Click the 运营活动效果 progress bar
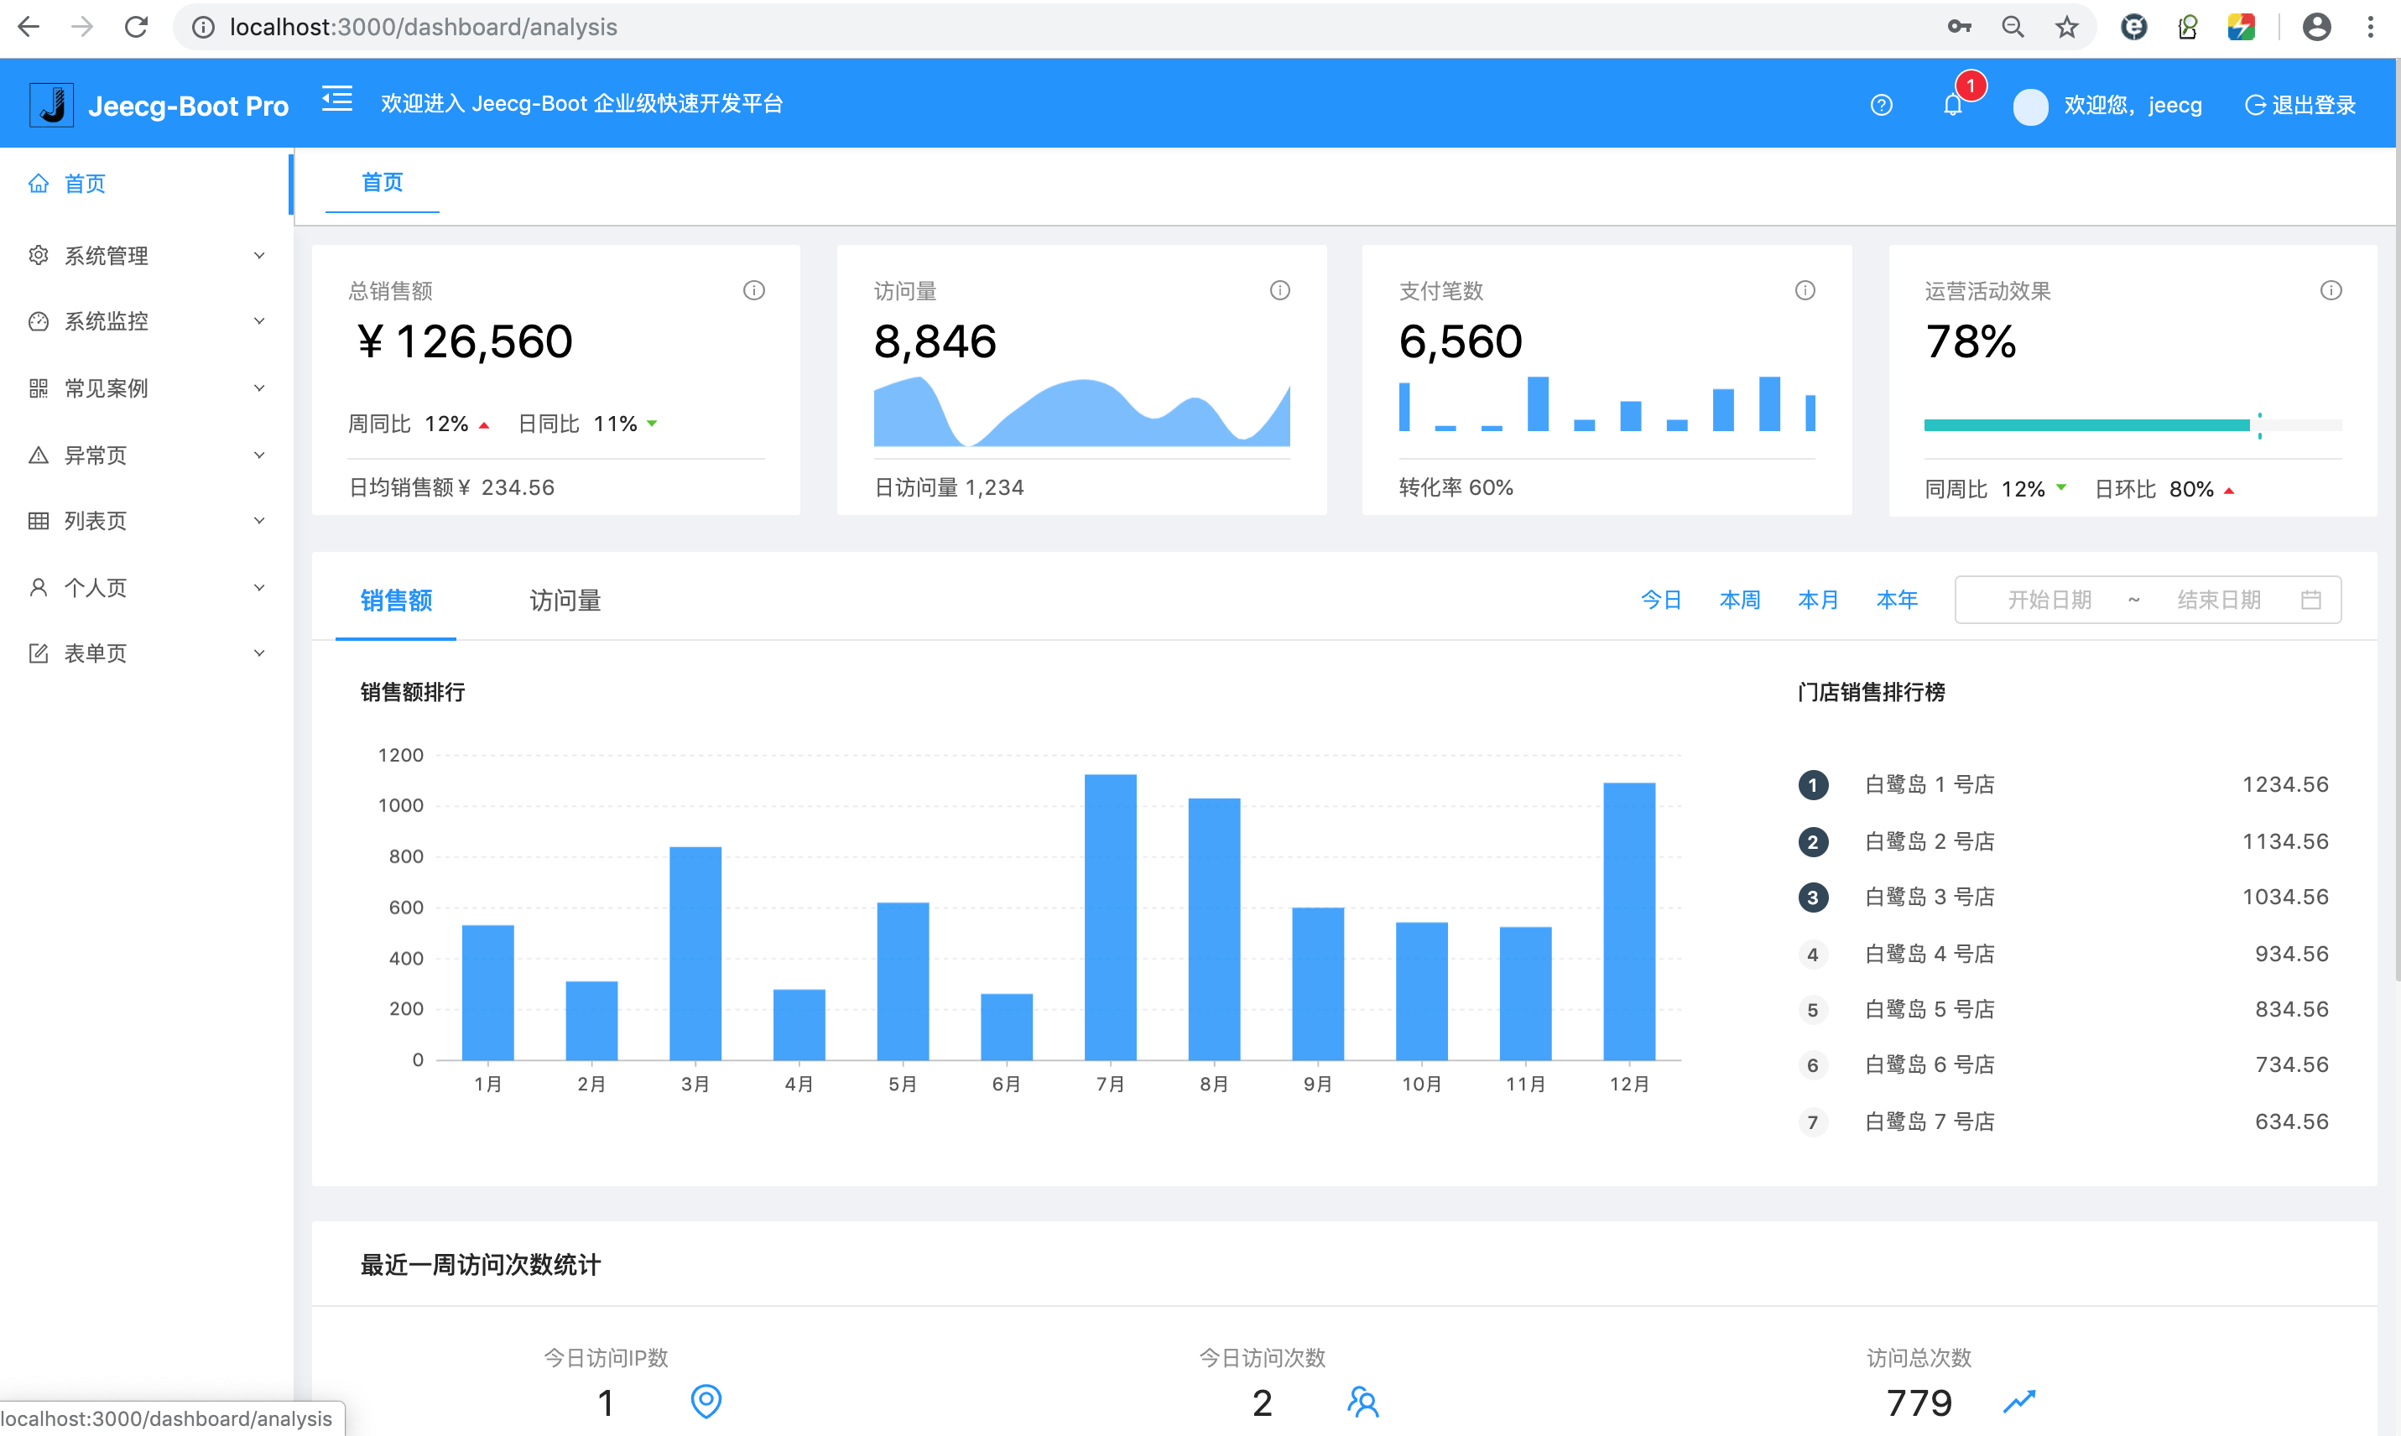This screenshot has width=2401, height=1436. point(2086,424)
